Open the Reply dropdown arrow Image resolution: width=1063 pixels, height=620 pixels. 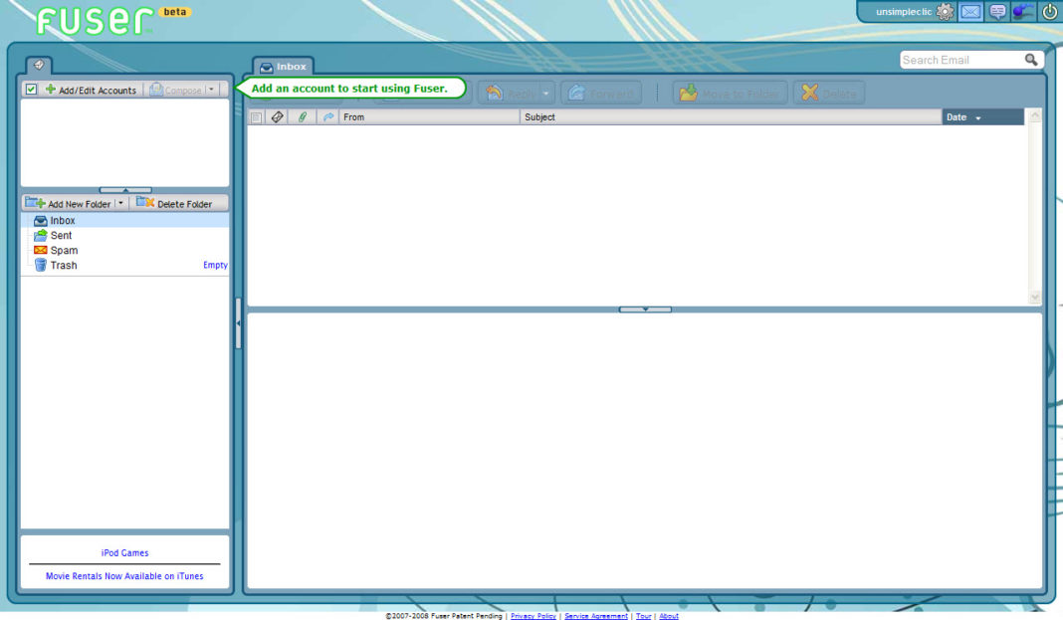(546, 94)
